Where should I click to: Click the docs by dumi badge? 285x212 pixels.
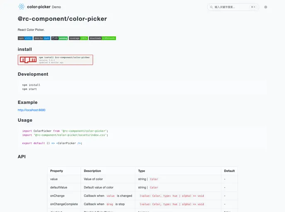pos(42,38)
